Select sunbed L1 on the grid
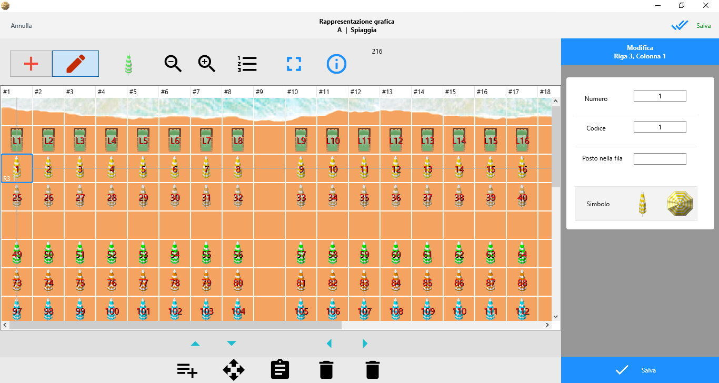This screenshot has height=383, width=719. tap(17, 140)
